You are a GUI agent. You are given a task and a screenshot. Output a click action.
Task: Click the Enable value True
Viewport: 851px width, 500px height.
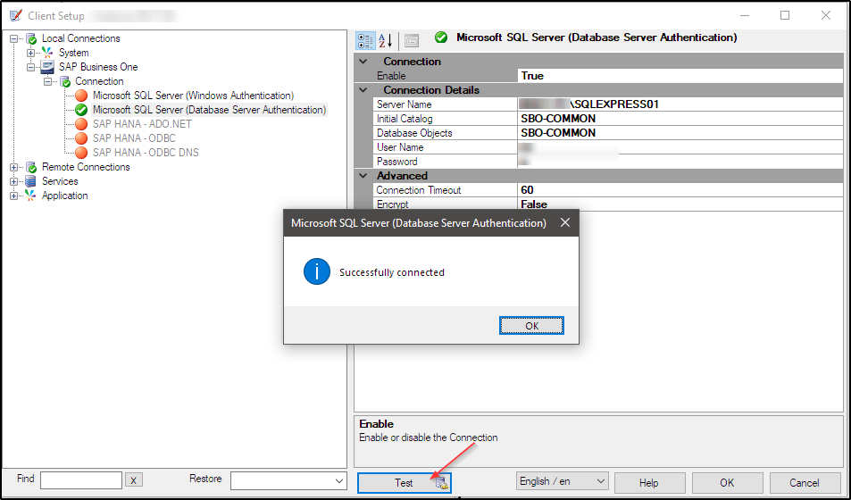point(680,76)
